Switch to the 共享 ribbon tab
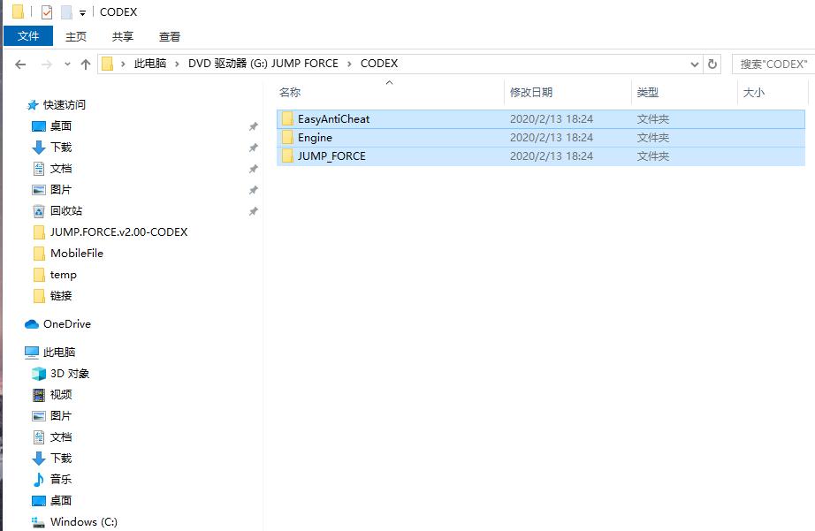The image size is (815, 531). 123,36
